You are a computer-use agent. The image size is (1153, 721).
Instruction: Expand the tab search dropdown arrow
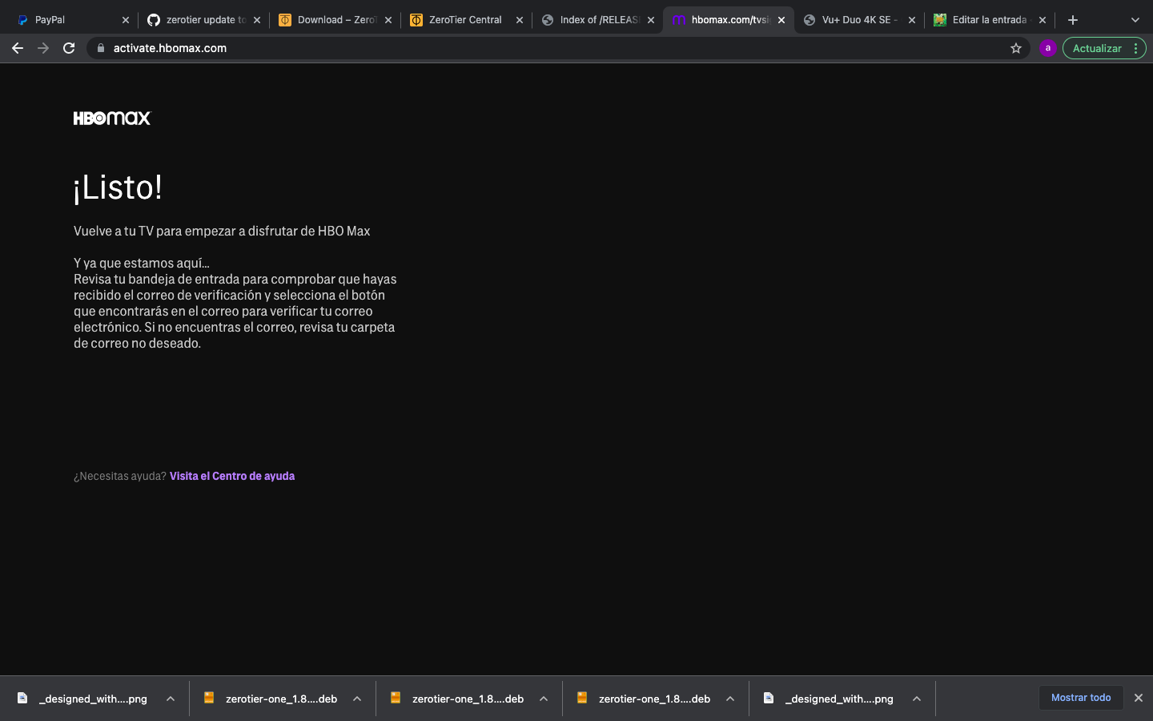point(1135,20)
